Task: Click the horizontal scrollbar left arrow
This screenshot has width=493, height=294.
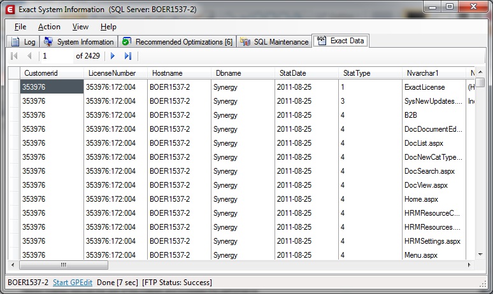Action: point(13,265)
